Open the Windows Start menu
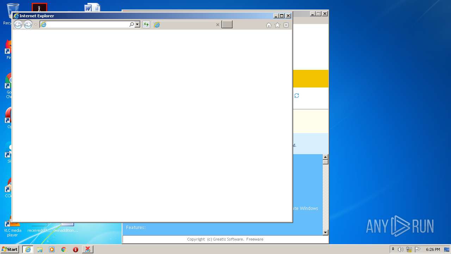This screenshot has height=254, width=451. pyautogui.click(x=10, y=249)
